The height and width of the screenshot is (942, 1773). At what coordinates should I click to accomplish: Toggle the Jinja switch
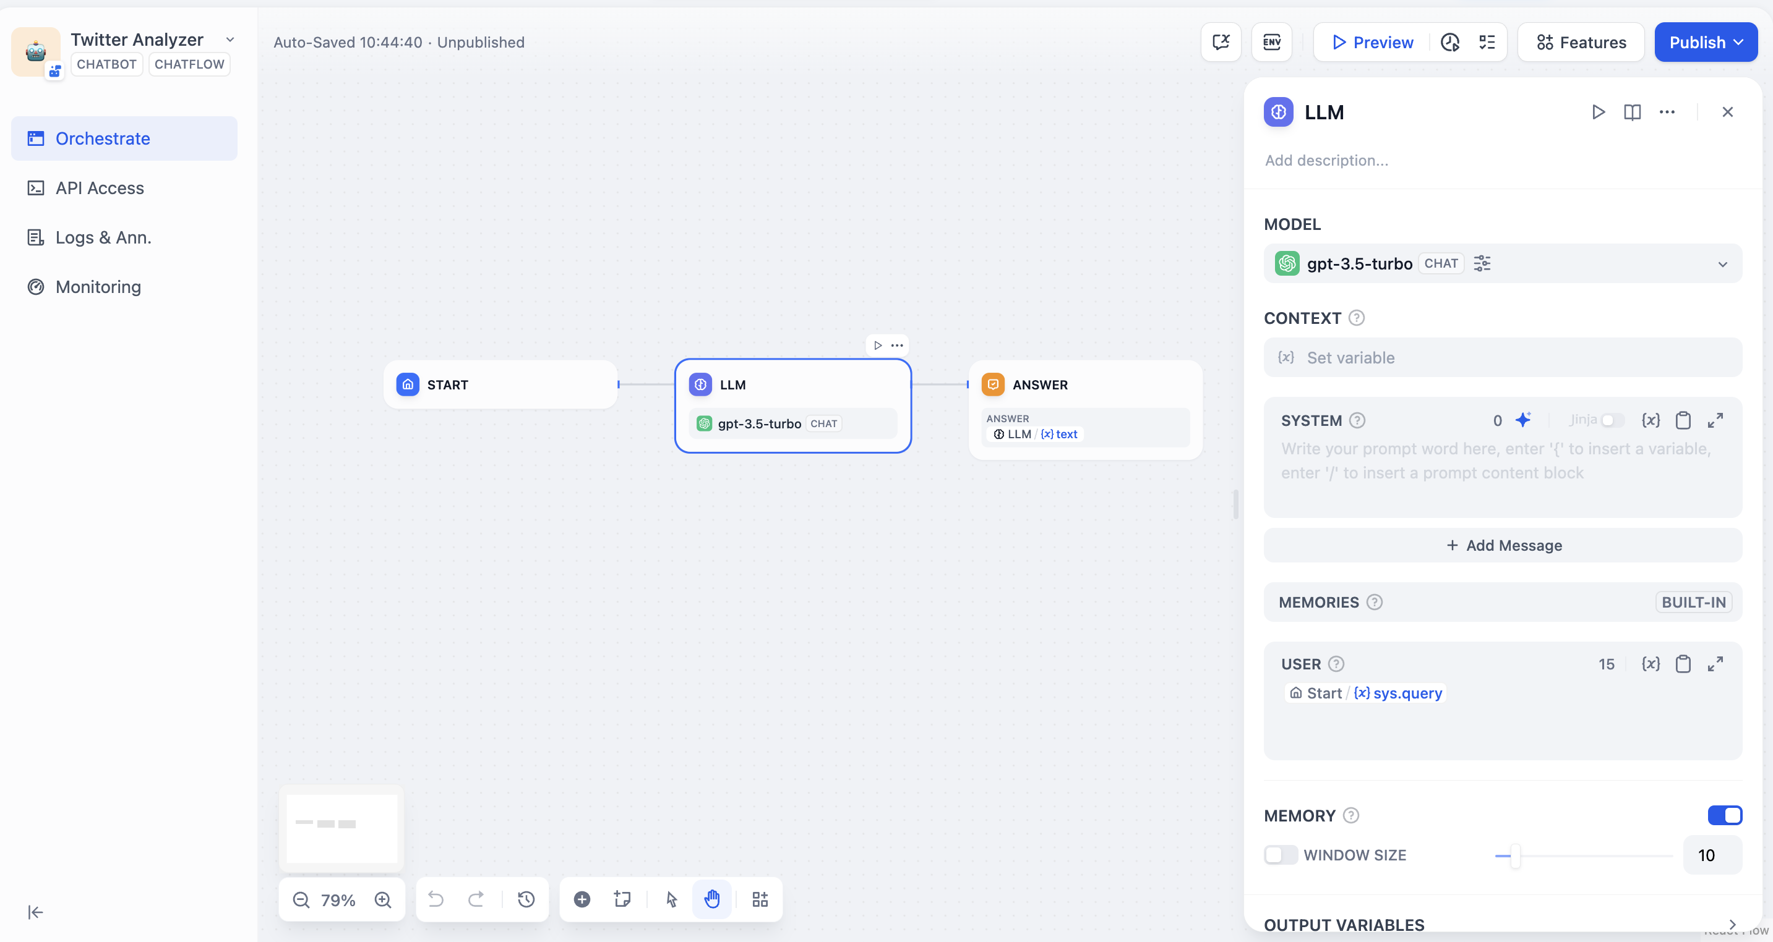[x=1612, y=420]
